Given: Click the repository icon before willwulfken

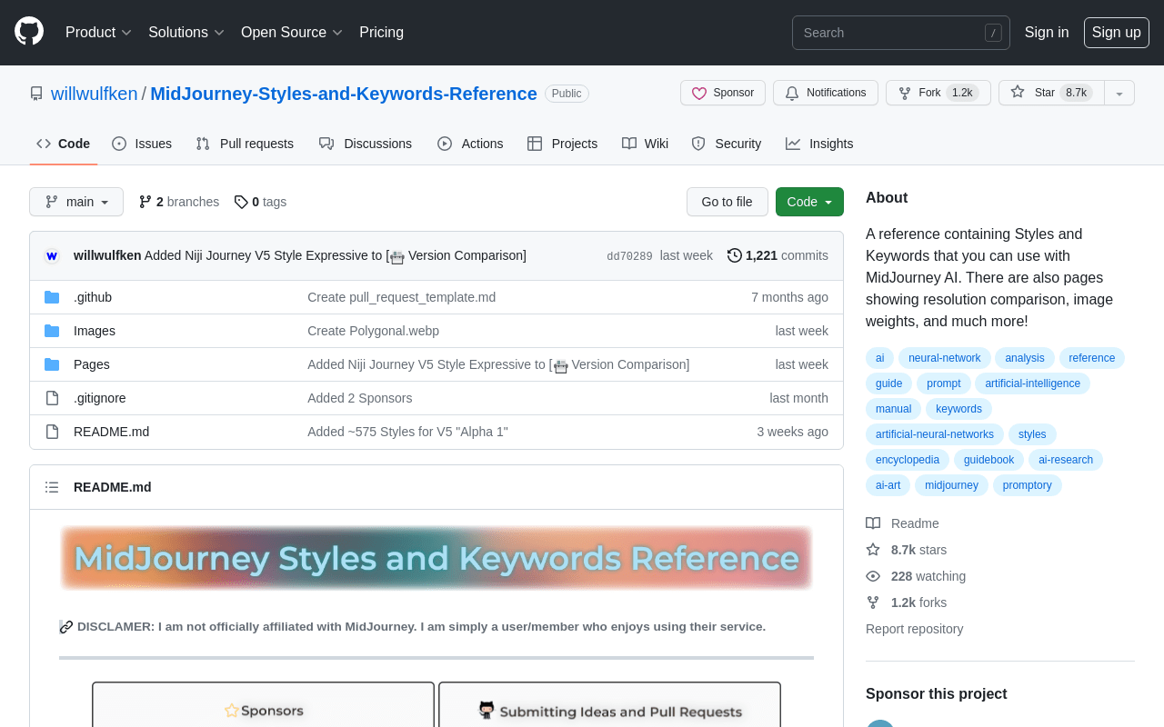Looking at the screenshot, I should (36, 94).
